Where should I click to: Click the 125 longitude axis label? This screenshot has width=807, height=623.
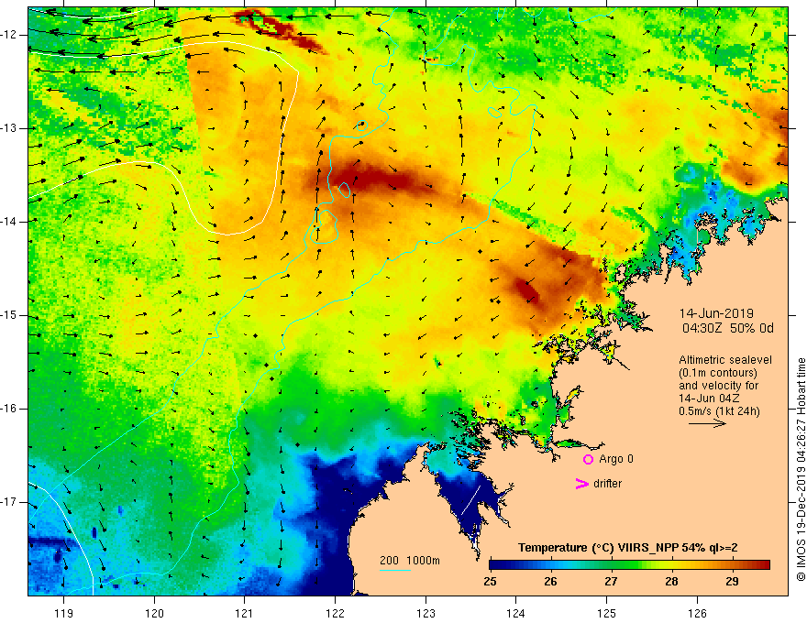(607, 613)
